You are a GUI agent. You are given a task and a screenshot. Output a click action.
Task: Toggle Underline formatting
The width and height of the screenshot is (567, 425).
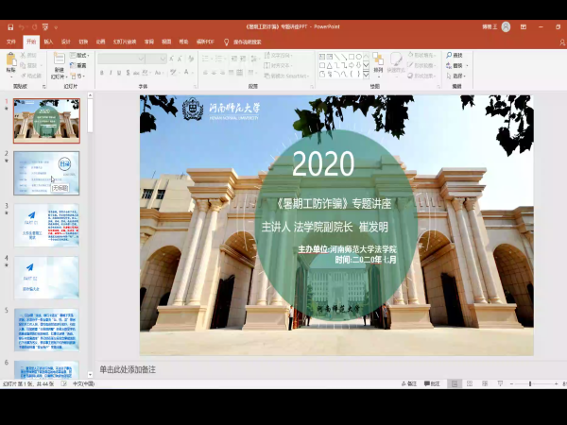point(119,73)
